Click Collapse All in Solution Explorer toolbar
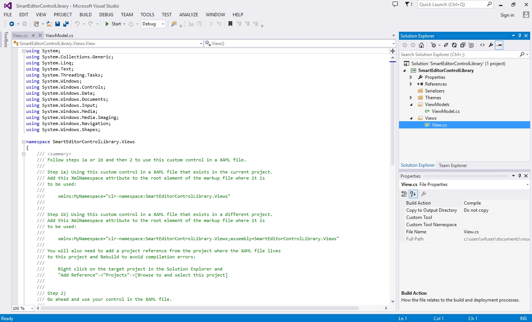532x322 pixels. point(463,45)
